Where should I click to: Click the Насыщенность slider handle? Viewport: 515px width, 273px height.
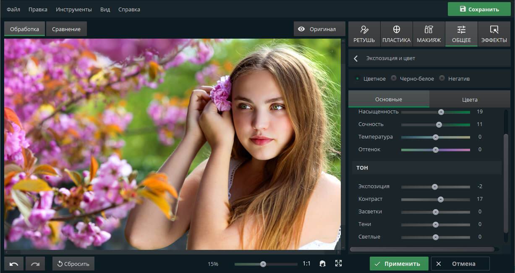[x=441, y=112]
